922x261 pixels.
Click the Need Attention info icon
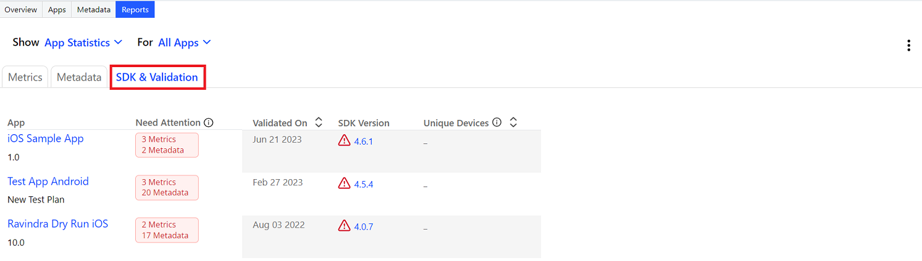tap(209, 122)
